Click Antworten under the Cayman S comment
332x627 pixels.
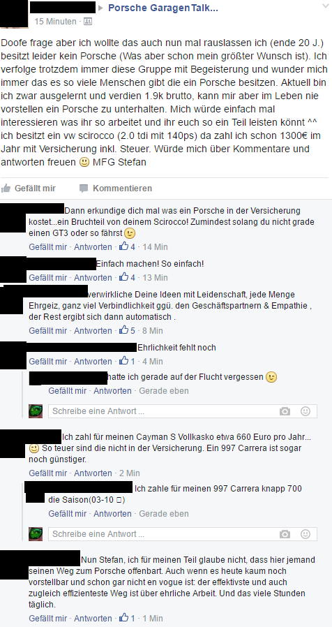(x=93, y=473)
